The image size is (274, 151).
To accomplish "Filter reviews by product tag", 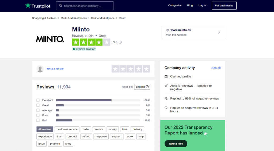I will point(72,136).
